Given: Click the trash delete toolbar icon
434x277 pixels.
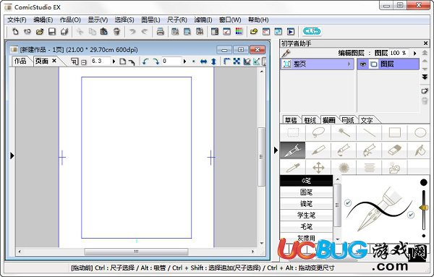Looking at the screenshot, I should coord(116,32).
